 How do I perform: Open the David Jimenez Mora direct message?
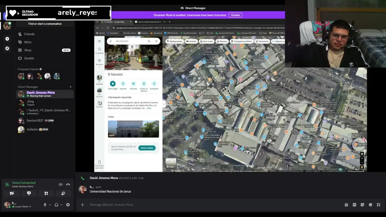tap(45, 94)
